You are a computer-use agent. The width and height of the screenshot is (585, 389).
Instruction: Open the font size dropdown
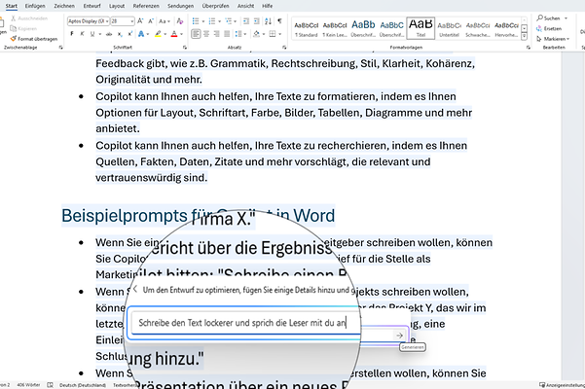132,19
